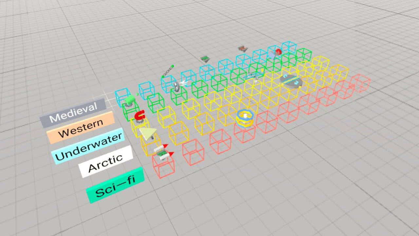Select the Medieval theme label
This screenshot has width=419, height=236.
(x=73, y=113)
